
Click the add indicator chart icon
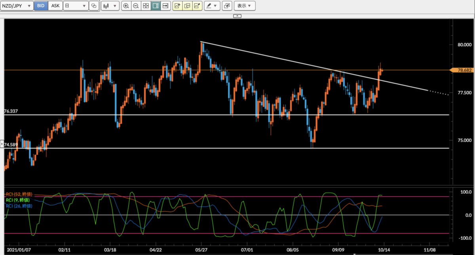pos(177,6)
